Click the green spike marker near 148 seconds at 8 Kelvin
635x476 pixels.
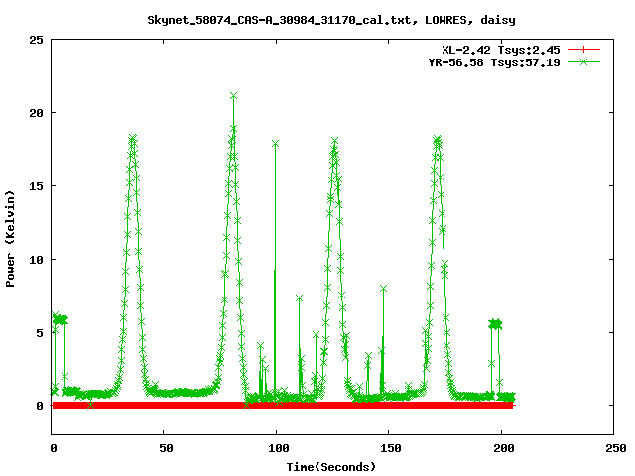384,288
